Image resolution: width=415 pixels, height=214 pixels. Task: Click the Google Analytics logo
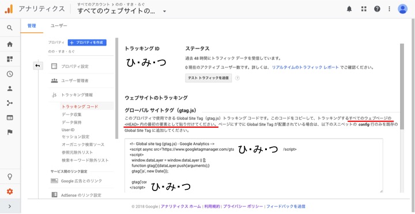(x=9, y=9)
